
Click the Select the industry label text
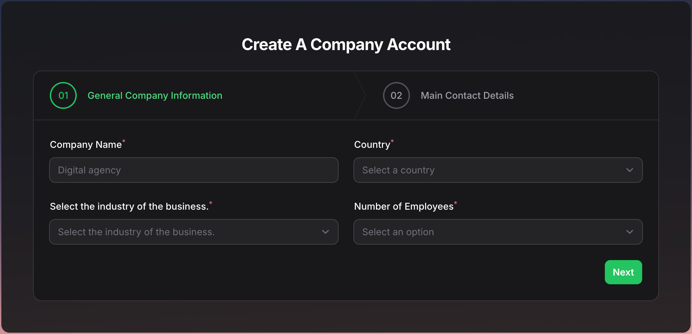(130, 206)
